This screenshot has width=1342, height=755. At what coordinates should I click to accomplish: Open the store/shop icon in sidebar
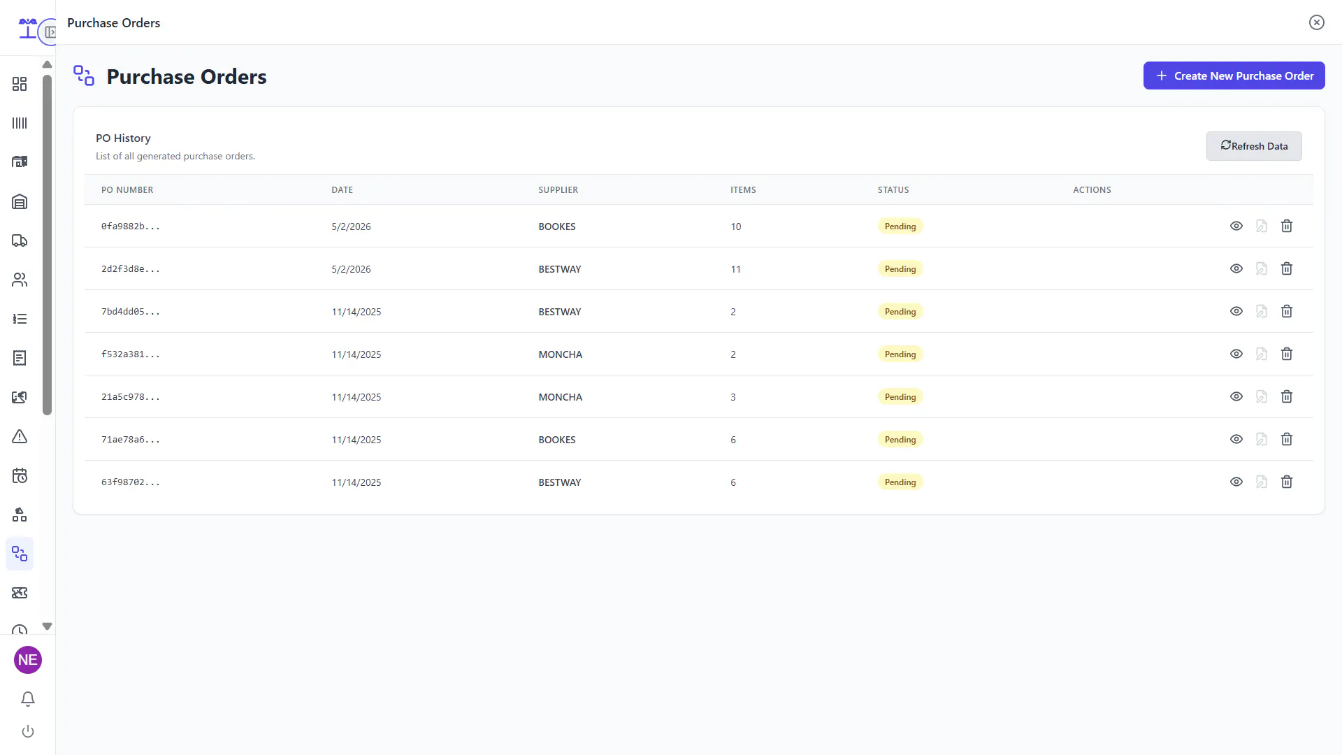[x=20, y=162]
